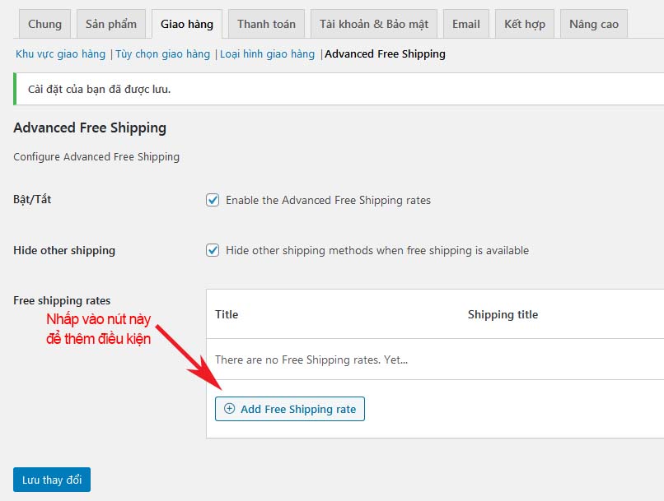Switch to the Sản phẩm tab
Screen dimensions: 664x501
tap(111, 24)
